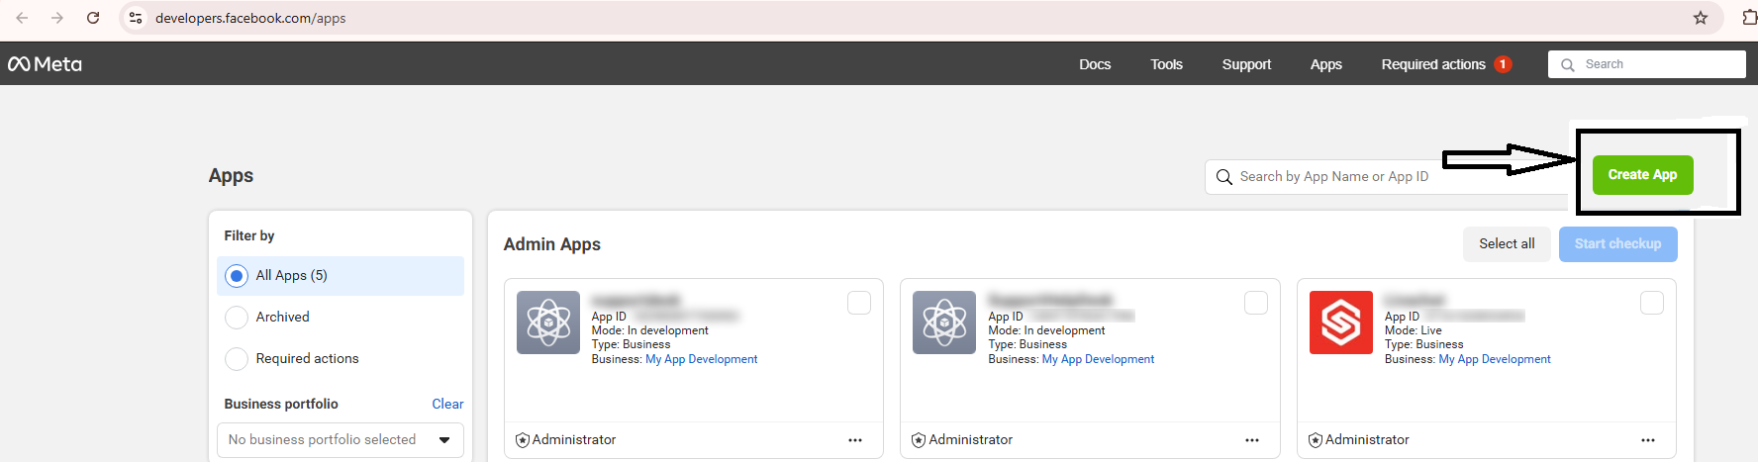
Task: Open more options for first app card
Action: 855,440
